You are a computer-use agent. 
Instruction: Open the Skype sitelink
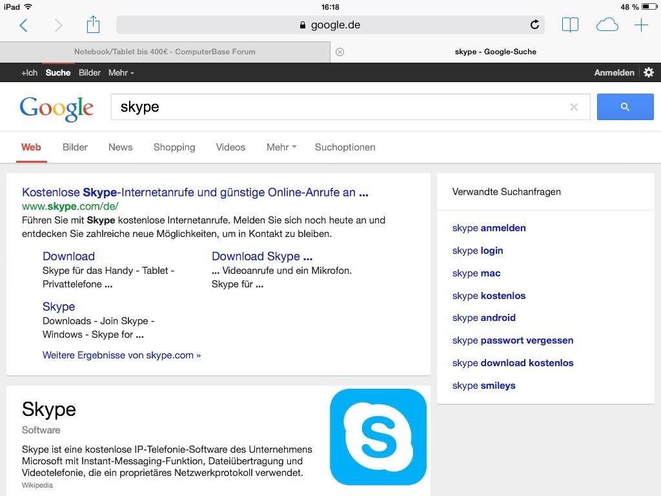pos(59,307)
